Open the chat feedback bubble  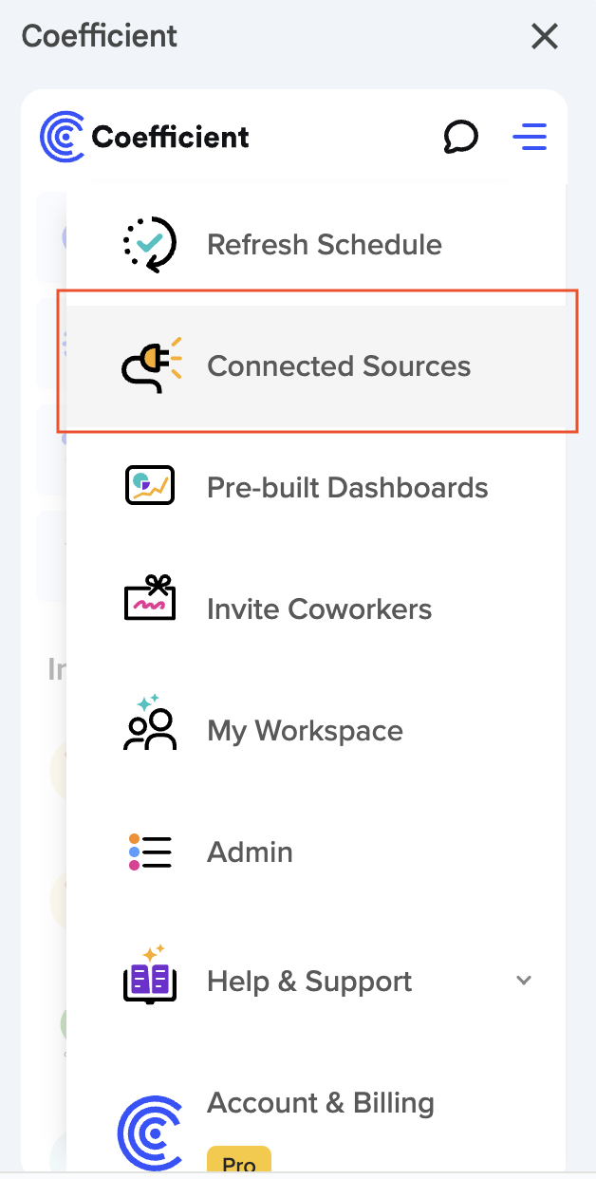tap(461, 137)
